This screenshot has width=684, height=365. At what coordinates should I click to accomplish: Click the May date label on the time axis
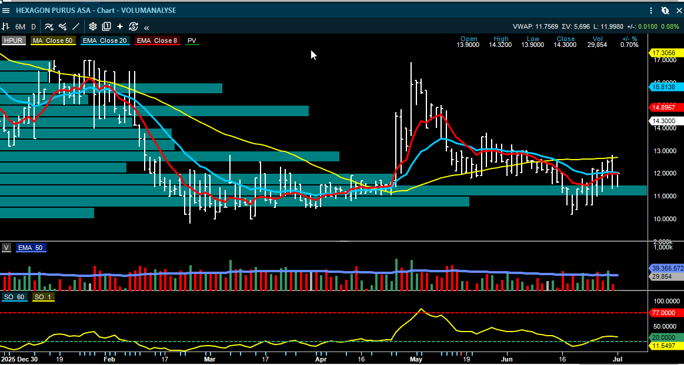click(416, 360)
